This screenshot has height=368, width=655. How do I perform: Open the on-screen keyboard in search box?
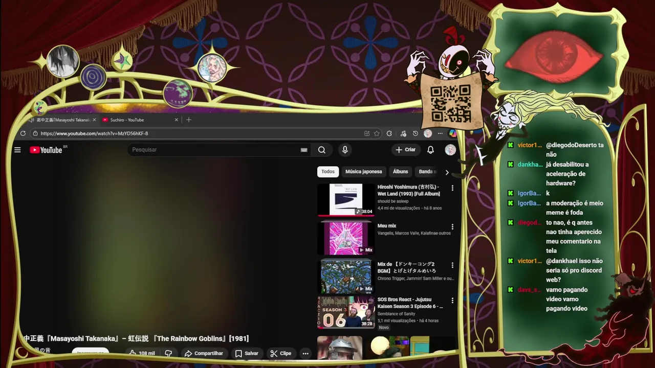304,150
